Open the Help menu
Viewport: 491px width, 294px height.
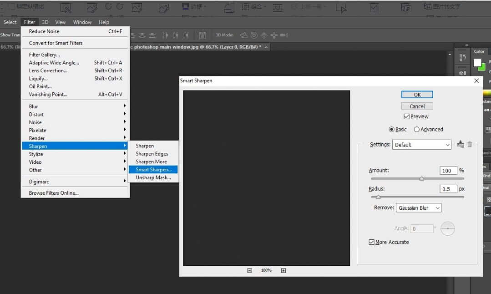pos(104,22)
